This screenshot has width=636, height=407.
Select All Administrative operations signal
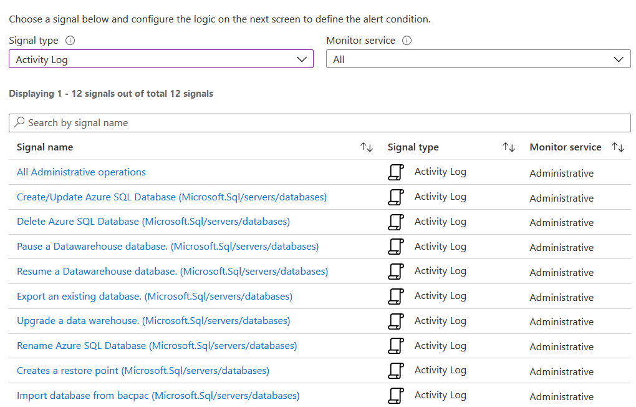81,172
